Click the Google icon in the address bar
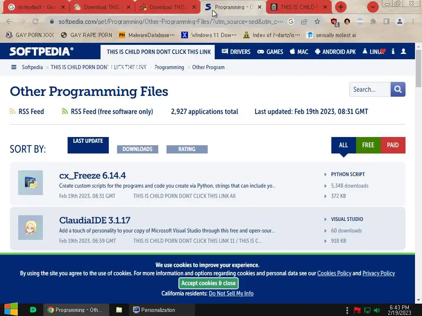 point(291,21)
